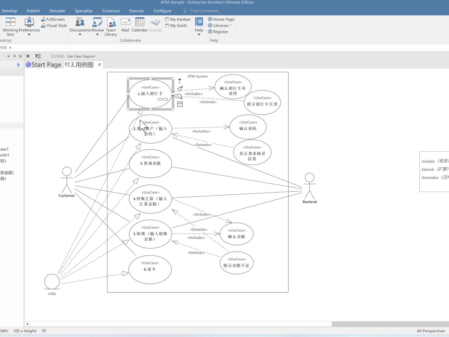Viewport: 449px width, 337px height.
Task: Open Visual Style settings
Action: tap(54, 25)
